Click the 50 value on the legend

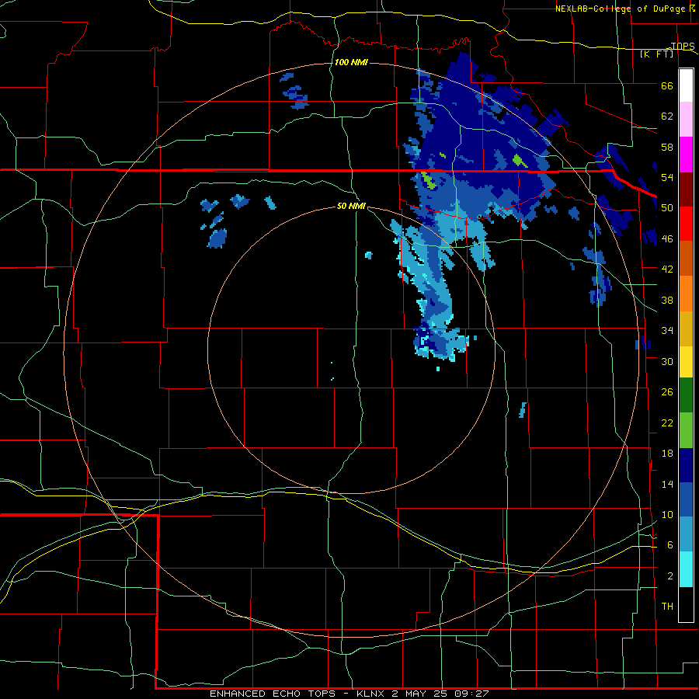tap(667, 207)
